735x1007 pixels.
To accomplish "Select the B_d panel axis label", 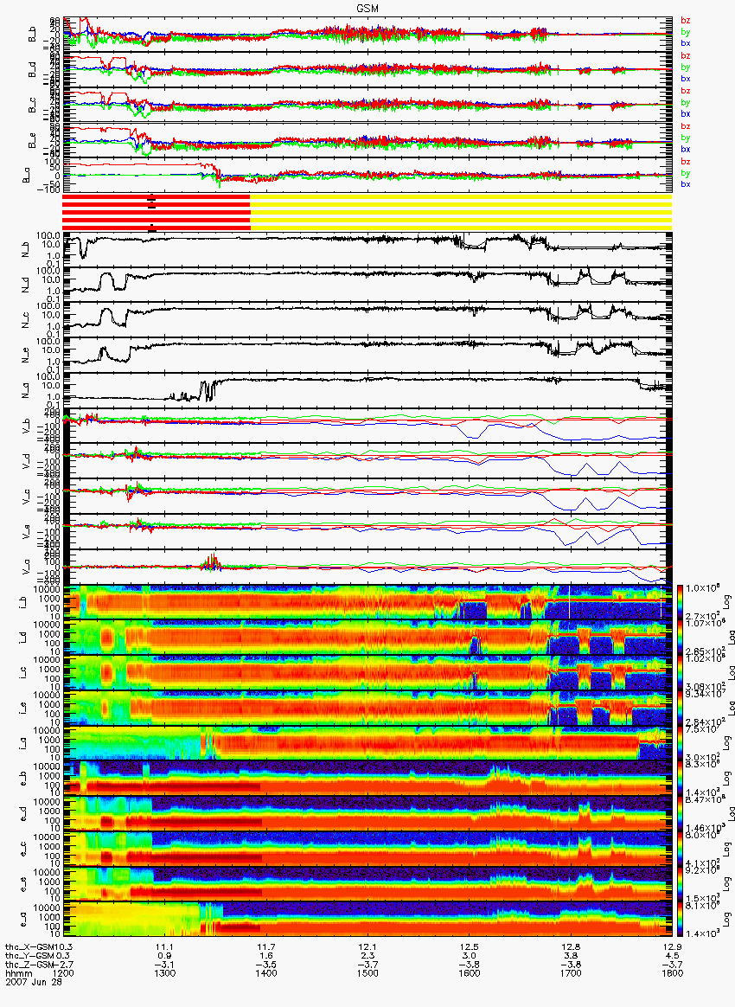I will click(x=32, y=69).
